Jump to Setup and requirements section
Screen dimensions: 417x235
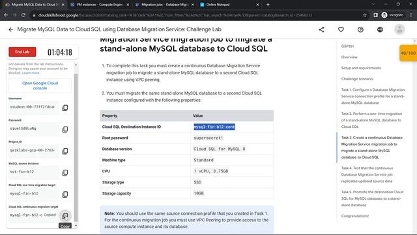[361, 68]
